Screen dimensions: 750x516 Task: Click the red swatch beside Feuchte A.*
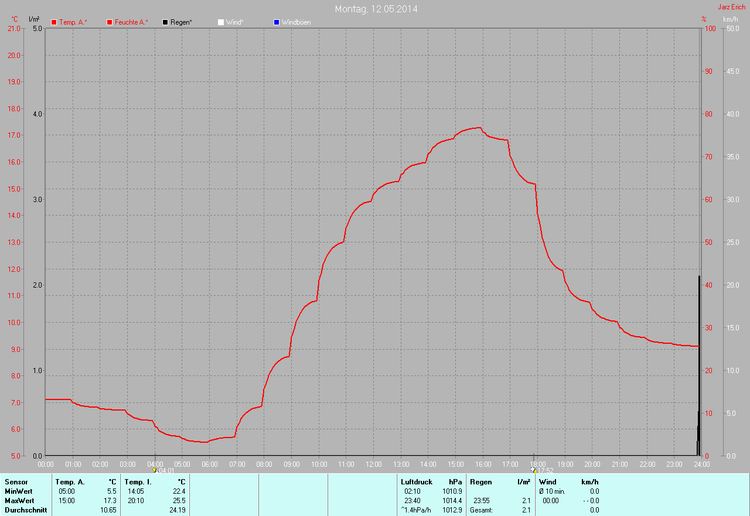coord(110,22)
